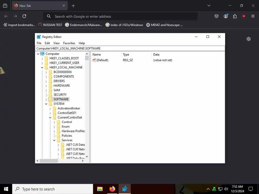
Task: Select the (Default) string value icon
Action: click(x=94, y=60)
